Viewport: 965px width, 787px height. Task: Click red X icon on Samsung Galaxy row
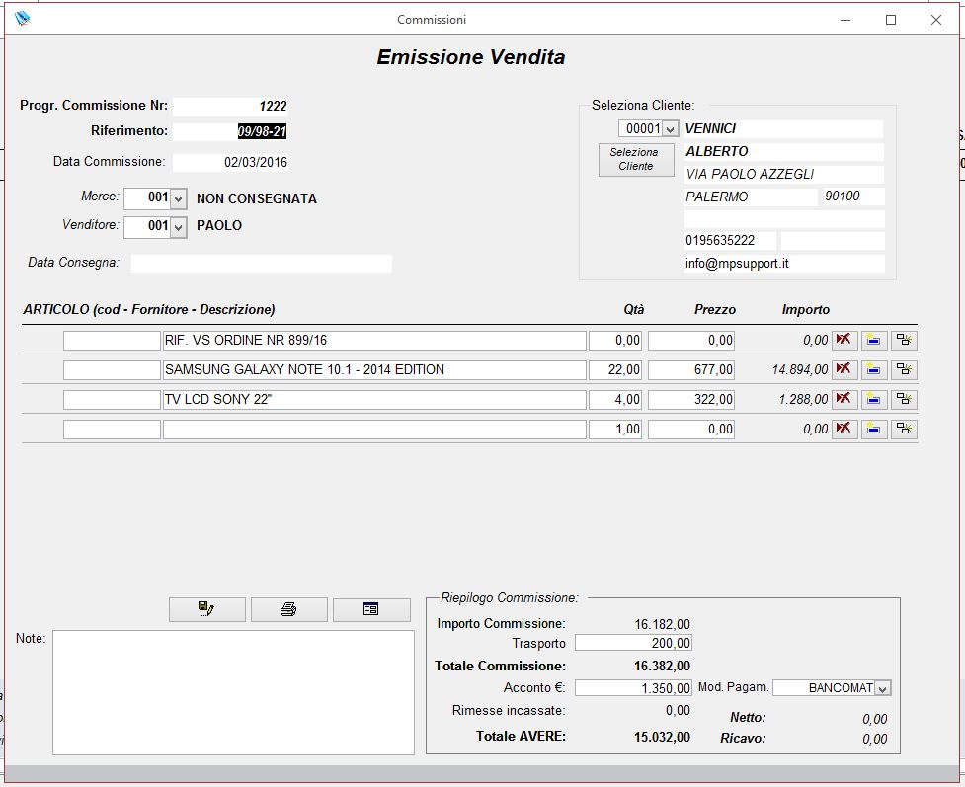click(x=844, y=369)
